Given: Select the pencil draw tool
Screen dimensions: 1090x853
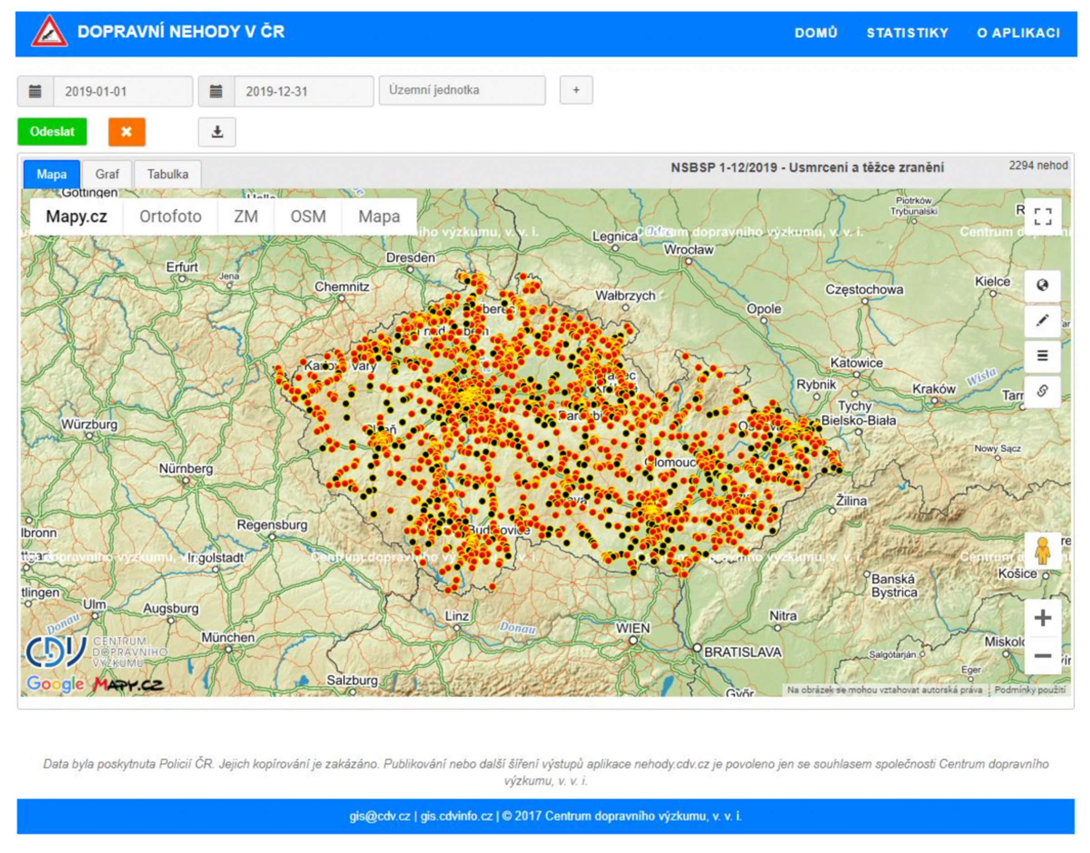Looking at the screenshot, I should [x=1042, y=321].
